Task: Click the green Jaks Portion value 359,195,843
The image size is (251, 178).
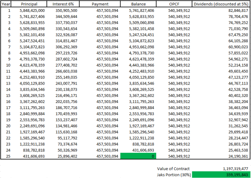Action: (x=221, y=175)
